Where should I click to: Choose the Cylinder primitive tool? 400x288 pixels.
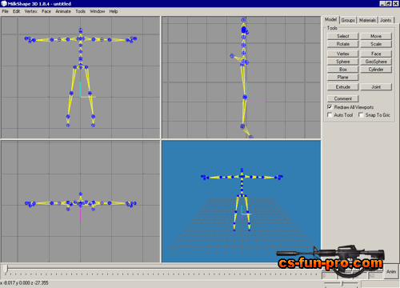tap(376, 70)
